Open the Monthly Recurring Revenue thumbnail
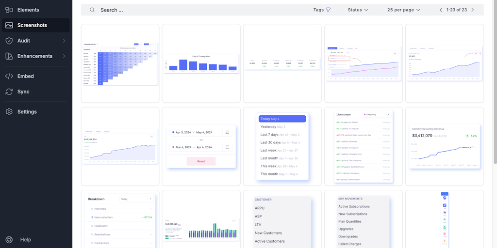Screen dimensions: 497x248 (445, 146)
